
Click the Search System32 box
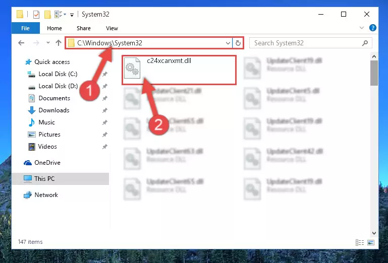(310, 43)
